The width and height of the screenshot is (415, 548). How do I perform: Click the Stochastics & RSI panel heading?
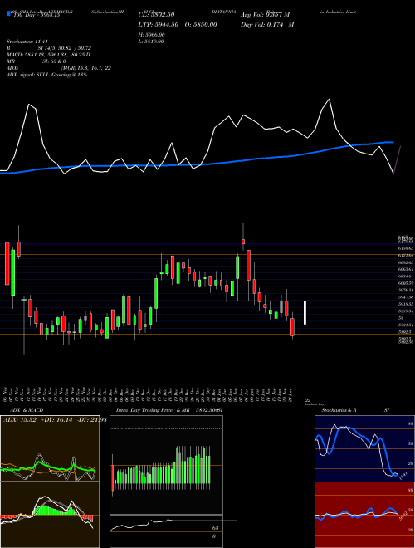click(x=355, y=409)
